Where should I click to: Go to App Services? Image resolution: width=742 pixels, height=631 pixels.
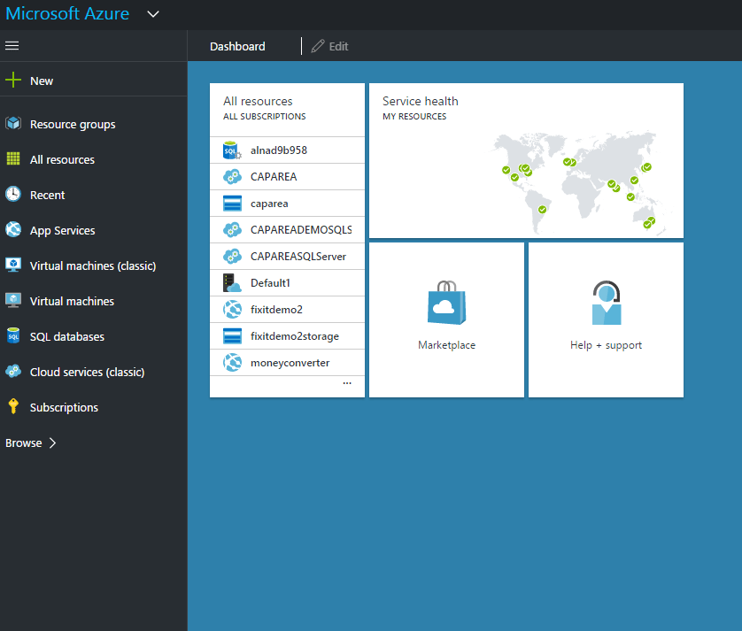pyautogui.click(x=63, y=230)
